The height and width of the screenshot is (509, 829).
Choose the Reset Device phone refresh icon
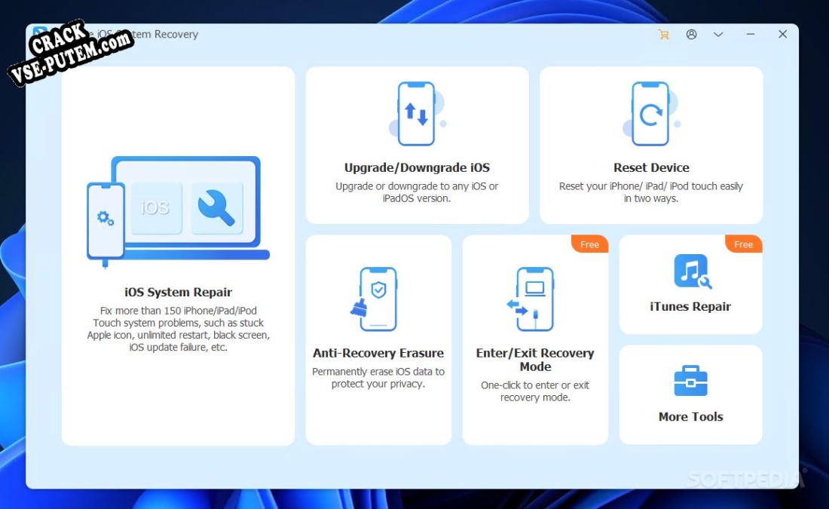tap(651, 114)
